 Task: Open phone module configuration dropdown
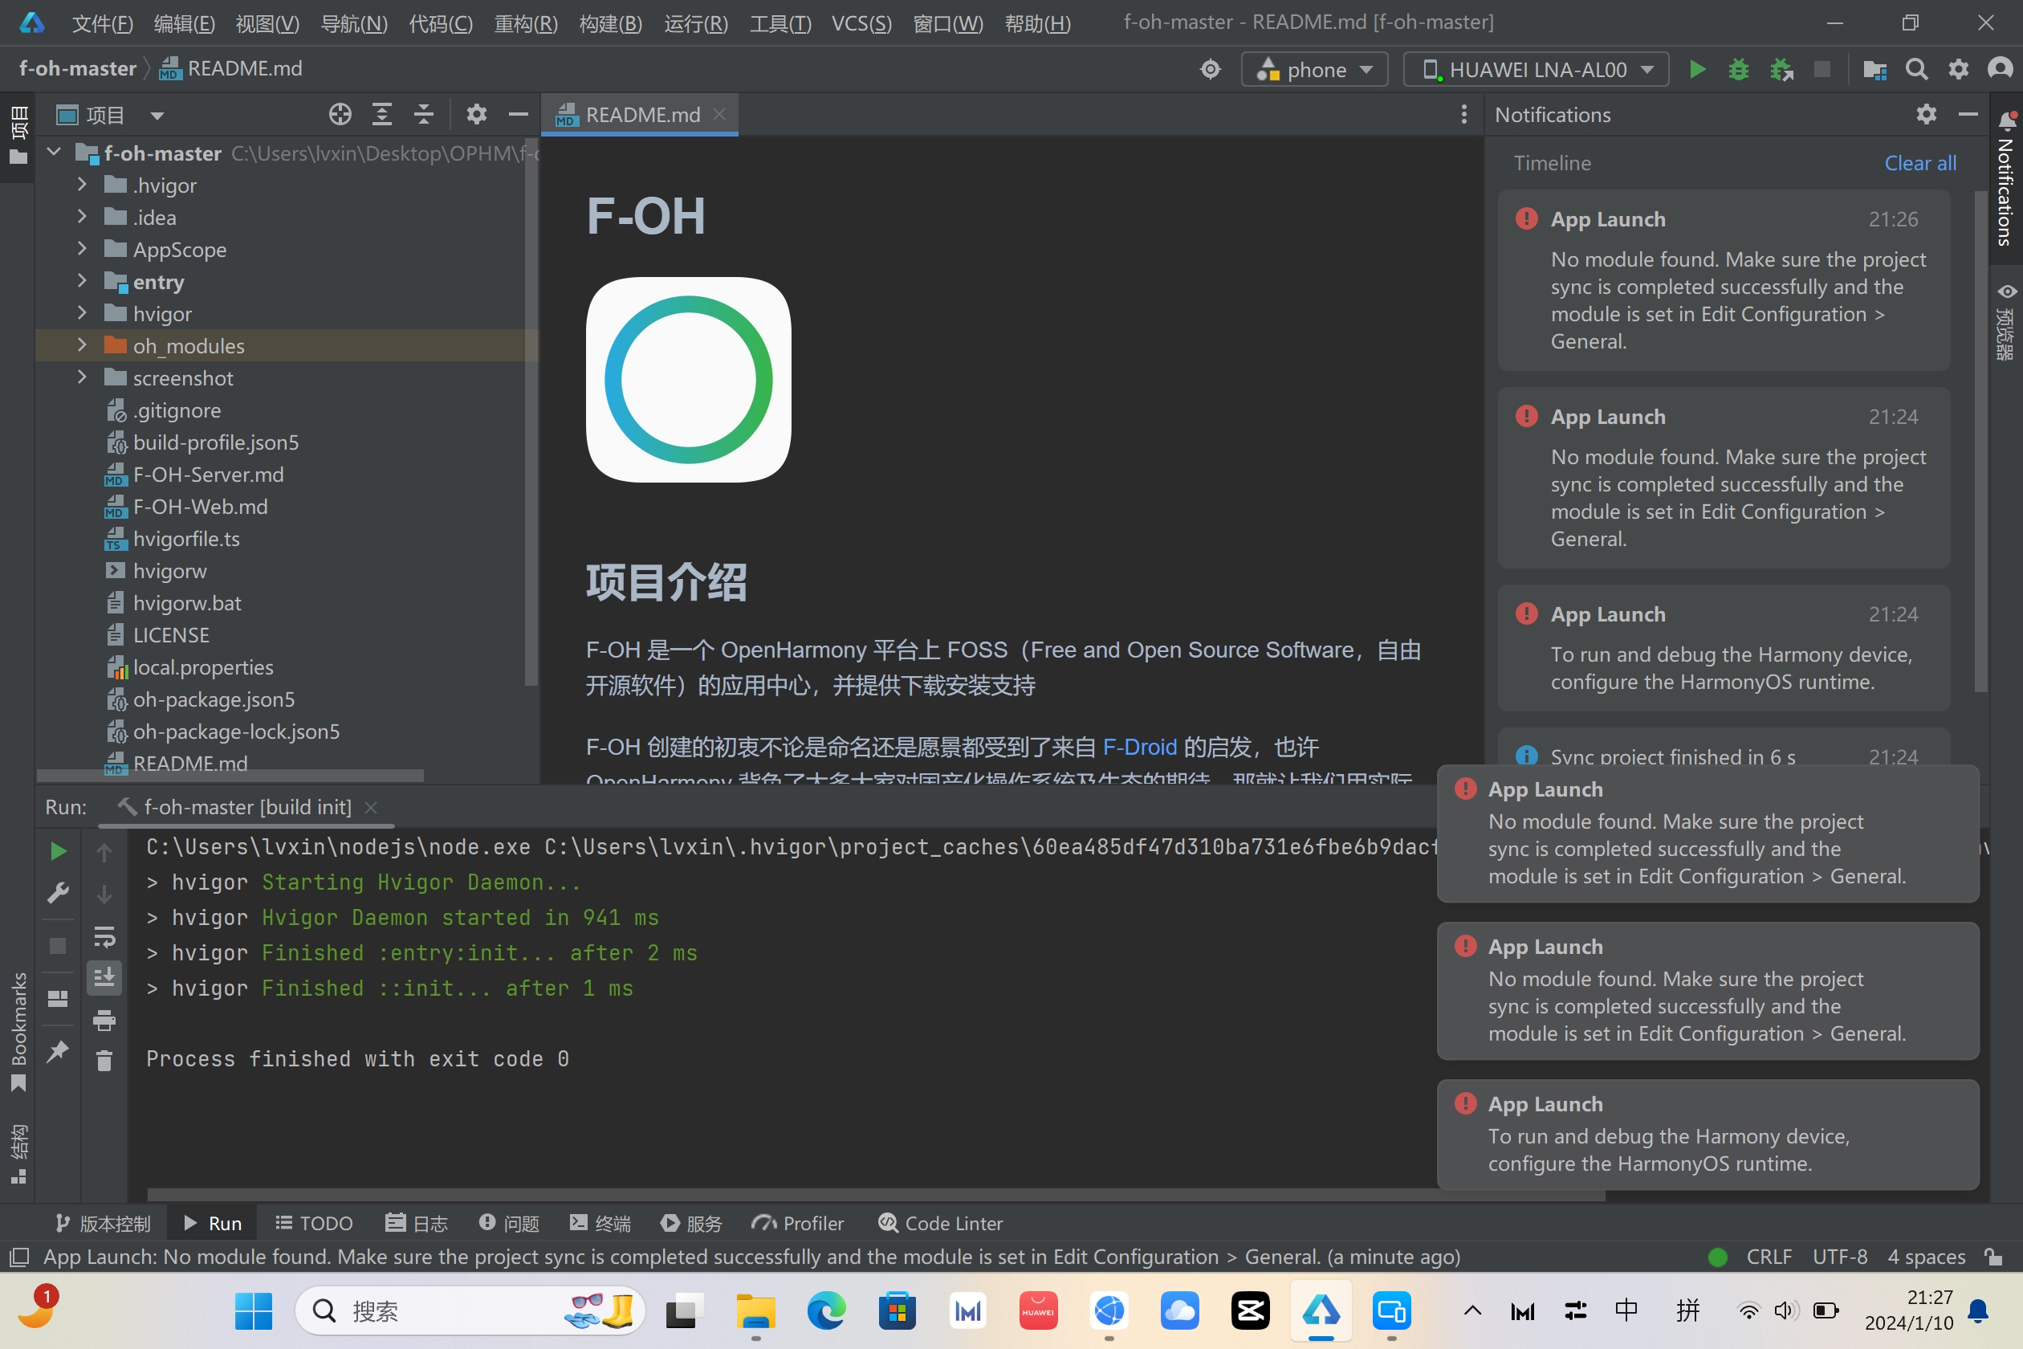pyautogui.click(x=1314, y=69)
